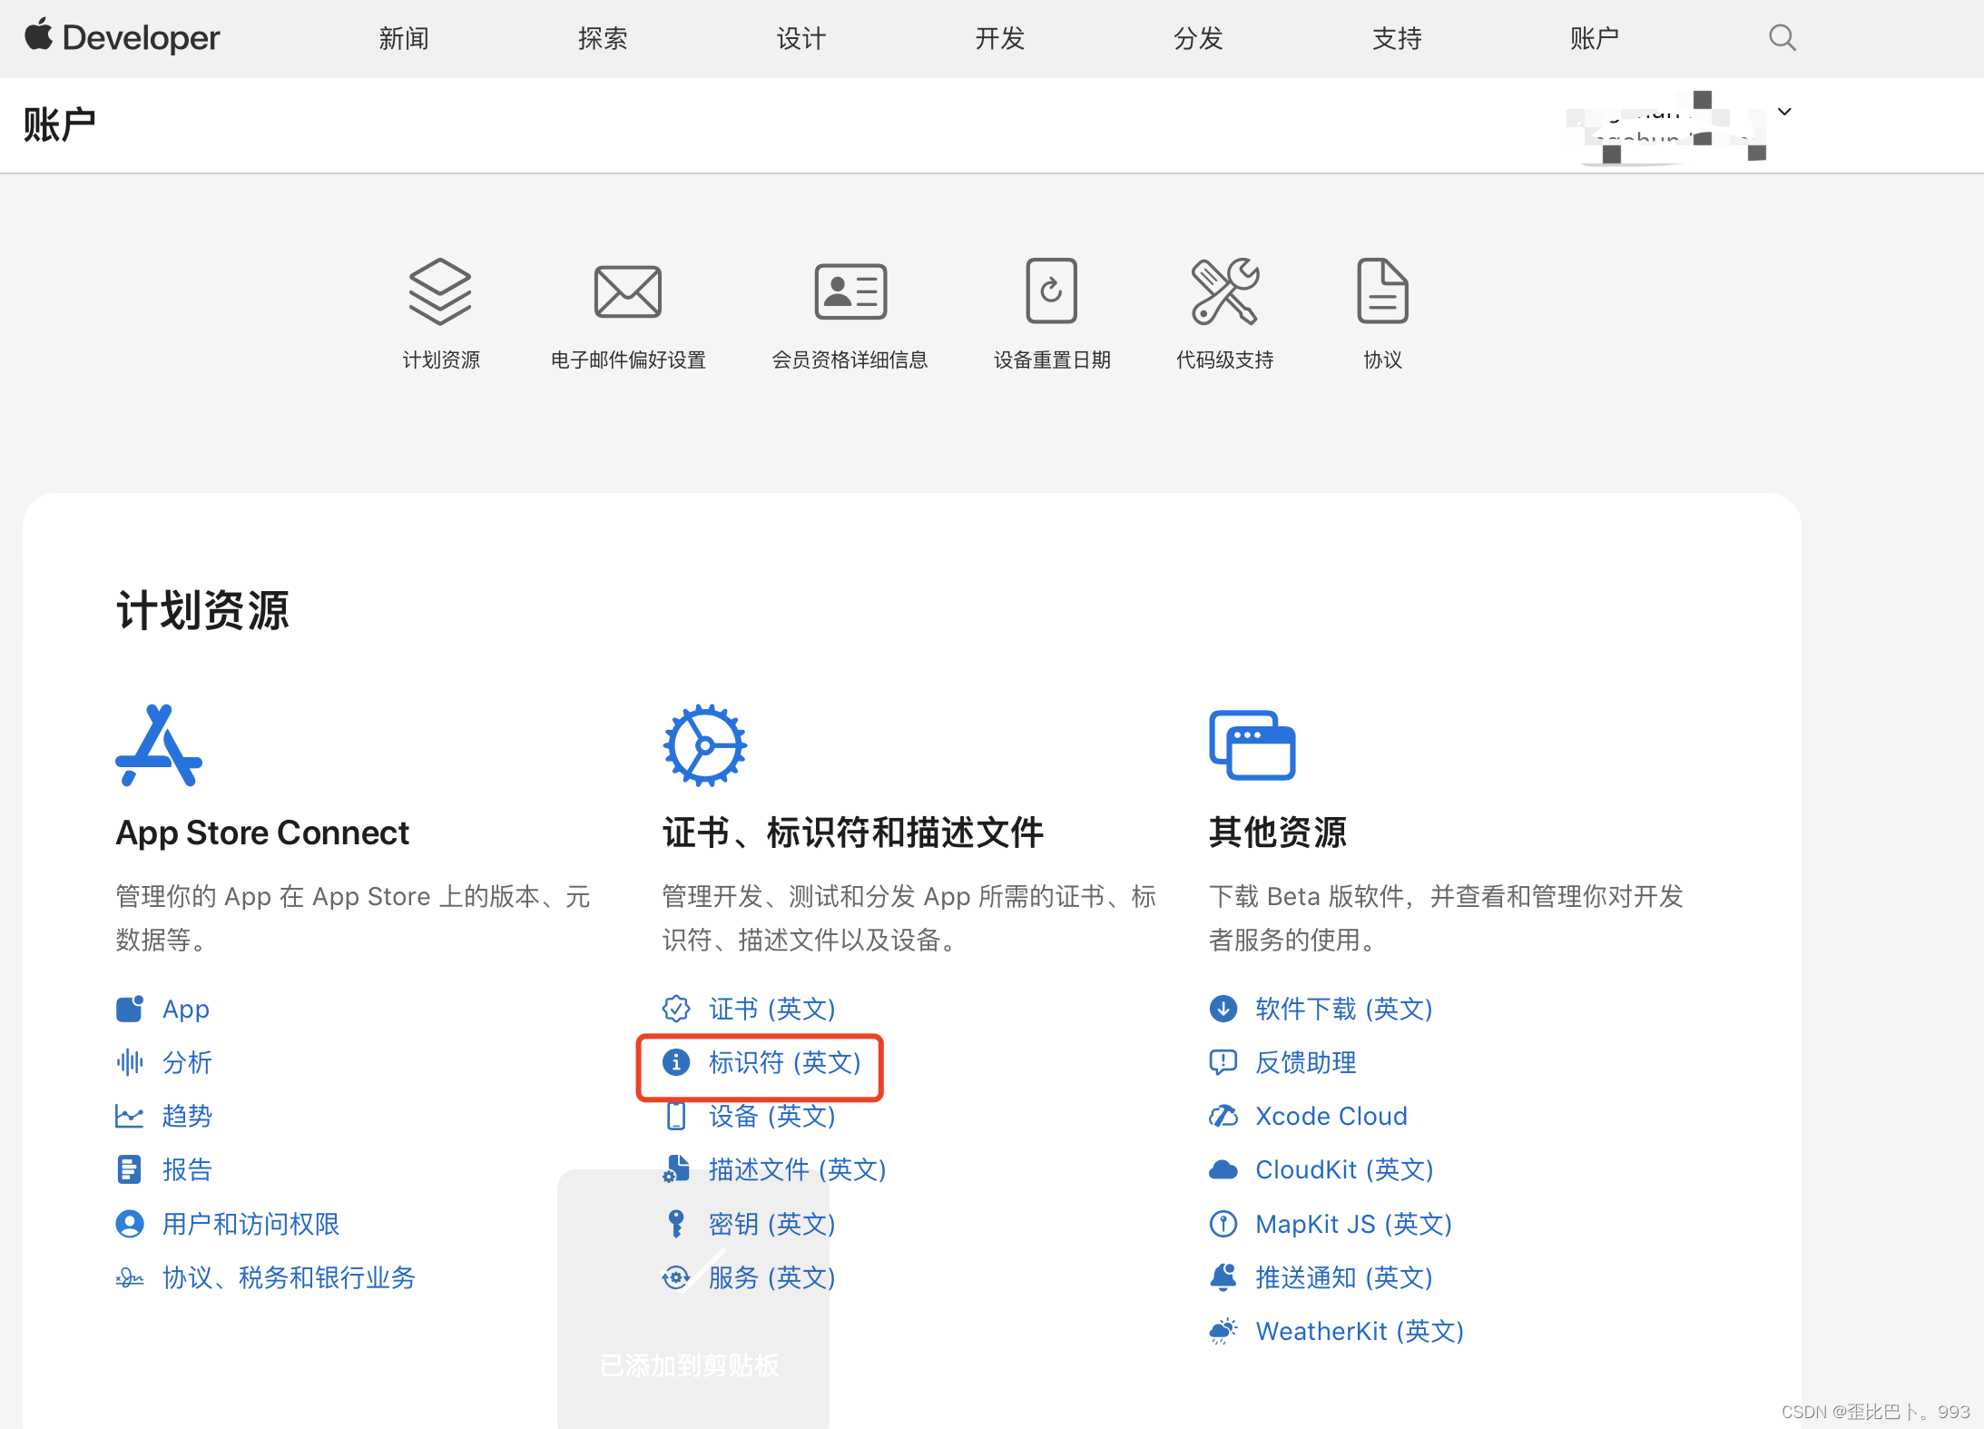Screen dimensions: 1984x1429
Task: Click the 协议 document icon
Action: 1381,291
